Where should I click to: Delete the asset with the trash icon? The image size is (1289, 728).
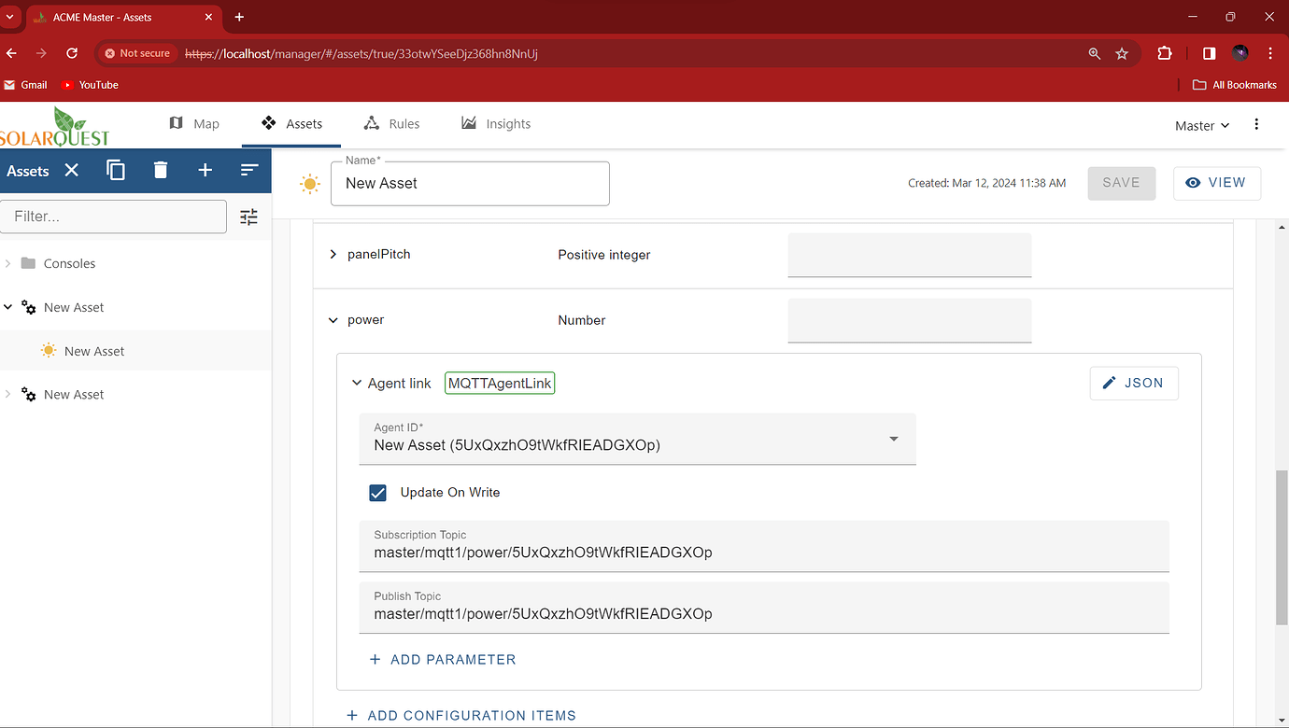point(160,170)
